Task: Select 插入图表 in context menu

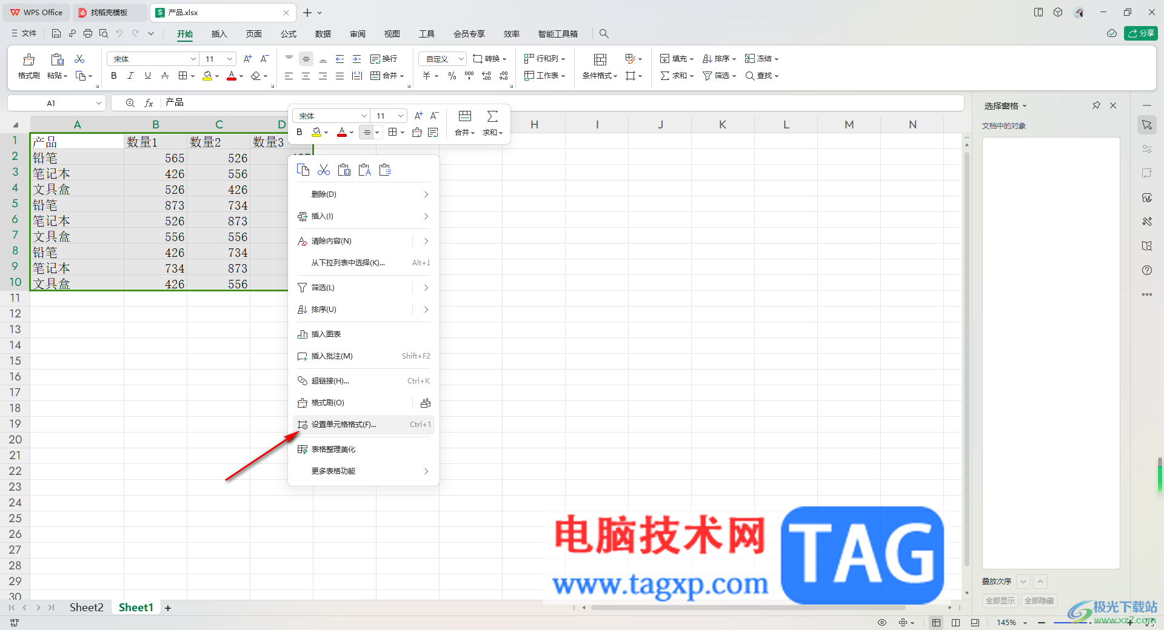Action: [363, 334]
